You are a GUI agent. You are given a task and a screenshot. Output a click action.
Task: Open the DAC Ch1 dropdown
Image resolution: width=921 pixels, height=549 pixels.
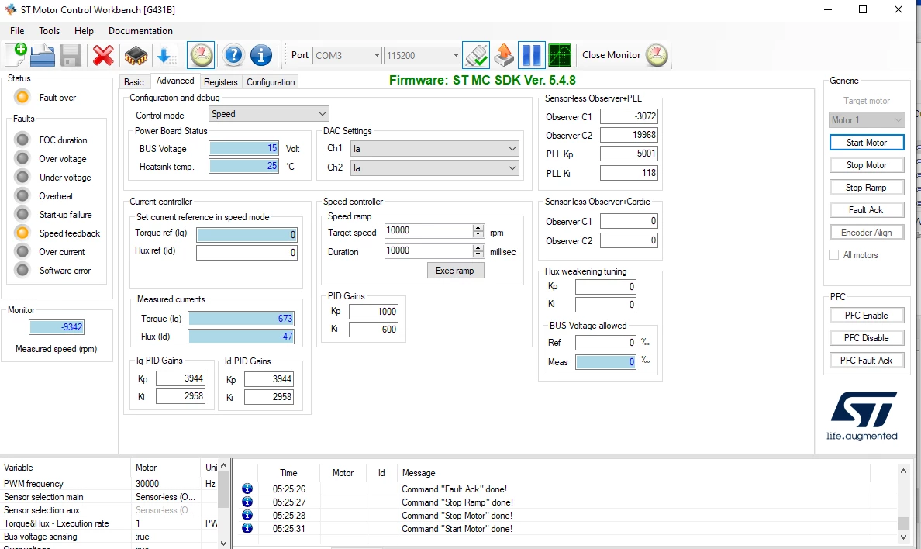coord(435,149)
